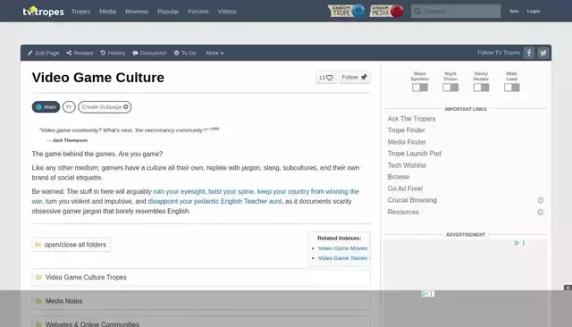
Task: Expand Crucial Browsing chevron
Action: pyautogui.click(x=540, y=200)
